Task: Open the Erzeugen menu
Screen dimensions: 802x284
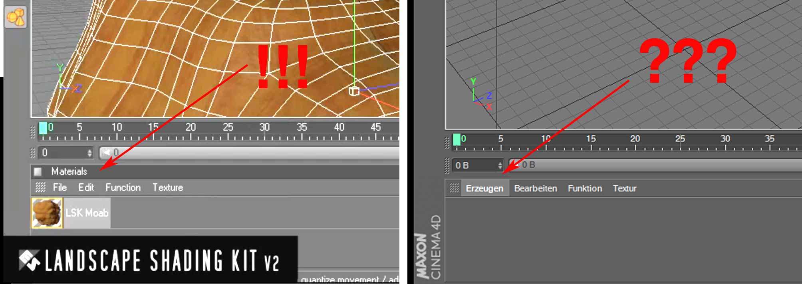Action: click(x=484, y=188)
